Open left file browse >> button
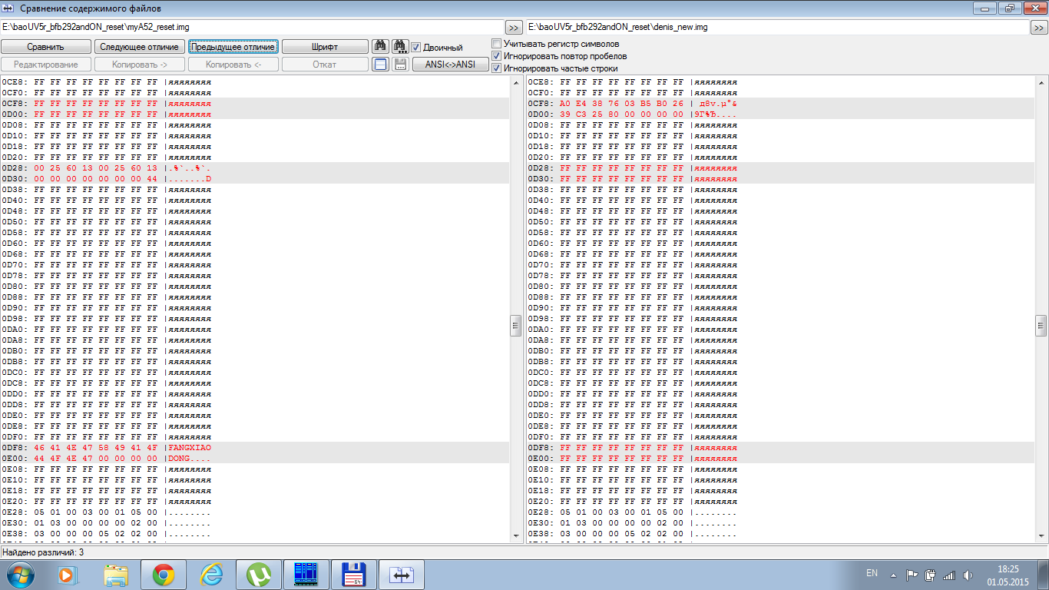 point(515,28)
